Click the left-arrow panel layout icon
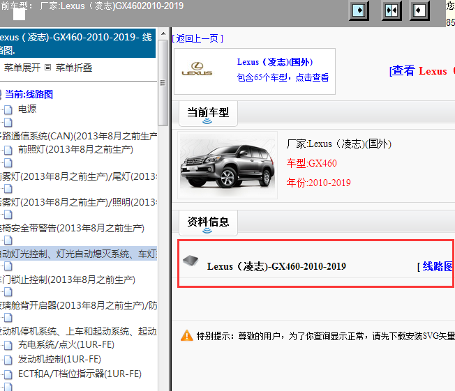Screen dimensions: 455x391 [419, 10]
